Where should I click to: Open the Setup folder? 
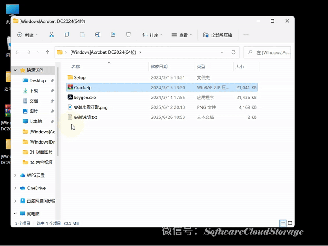tap(79, 77)
